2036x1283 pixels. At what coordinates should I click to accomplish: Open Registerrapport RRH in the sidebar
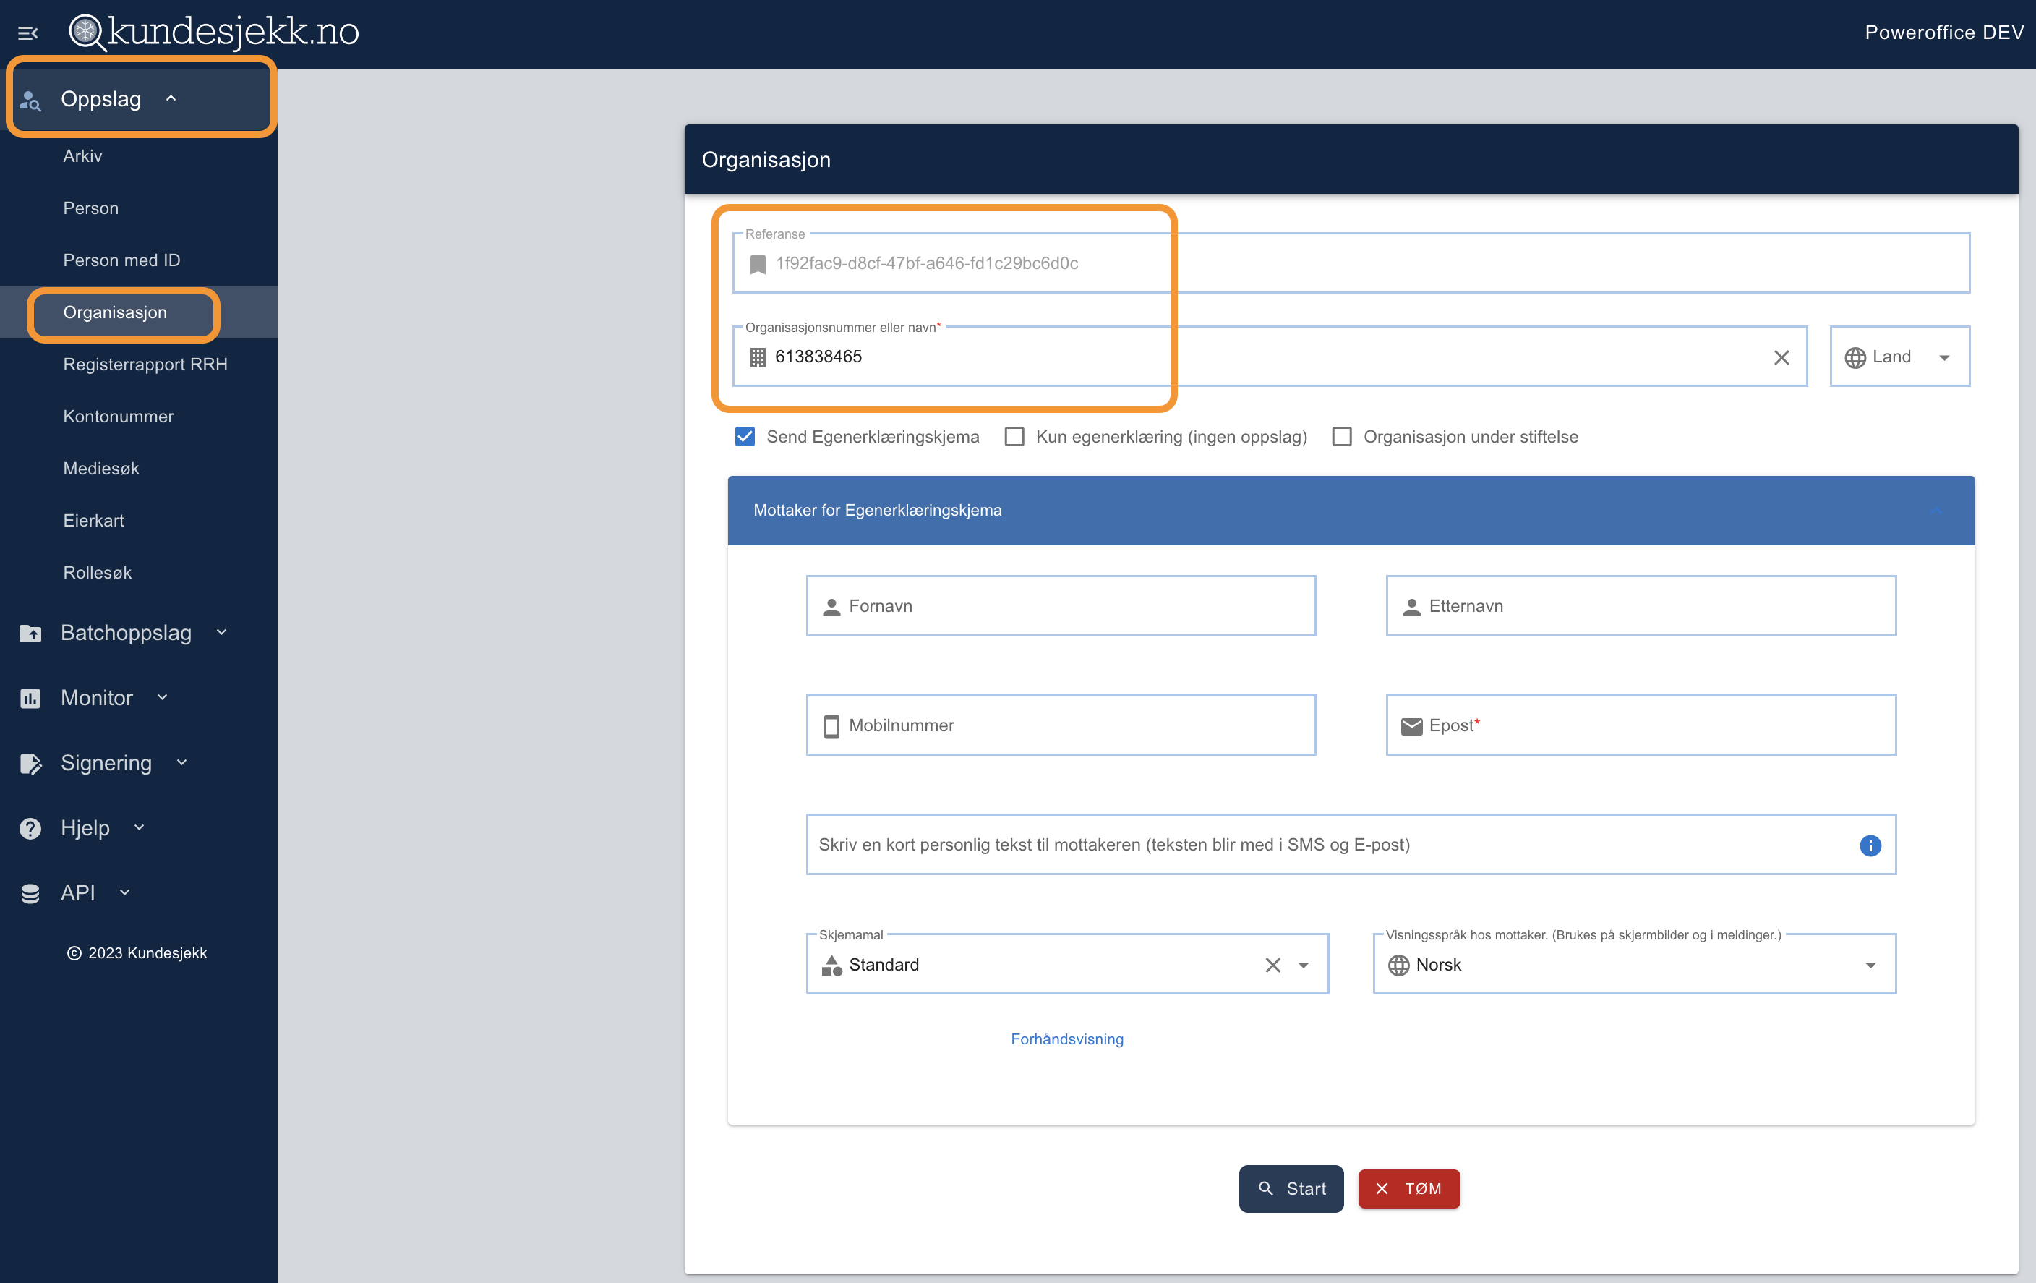tap(145, 365)
